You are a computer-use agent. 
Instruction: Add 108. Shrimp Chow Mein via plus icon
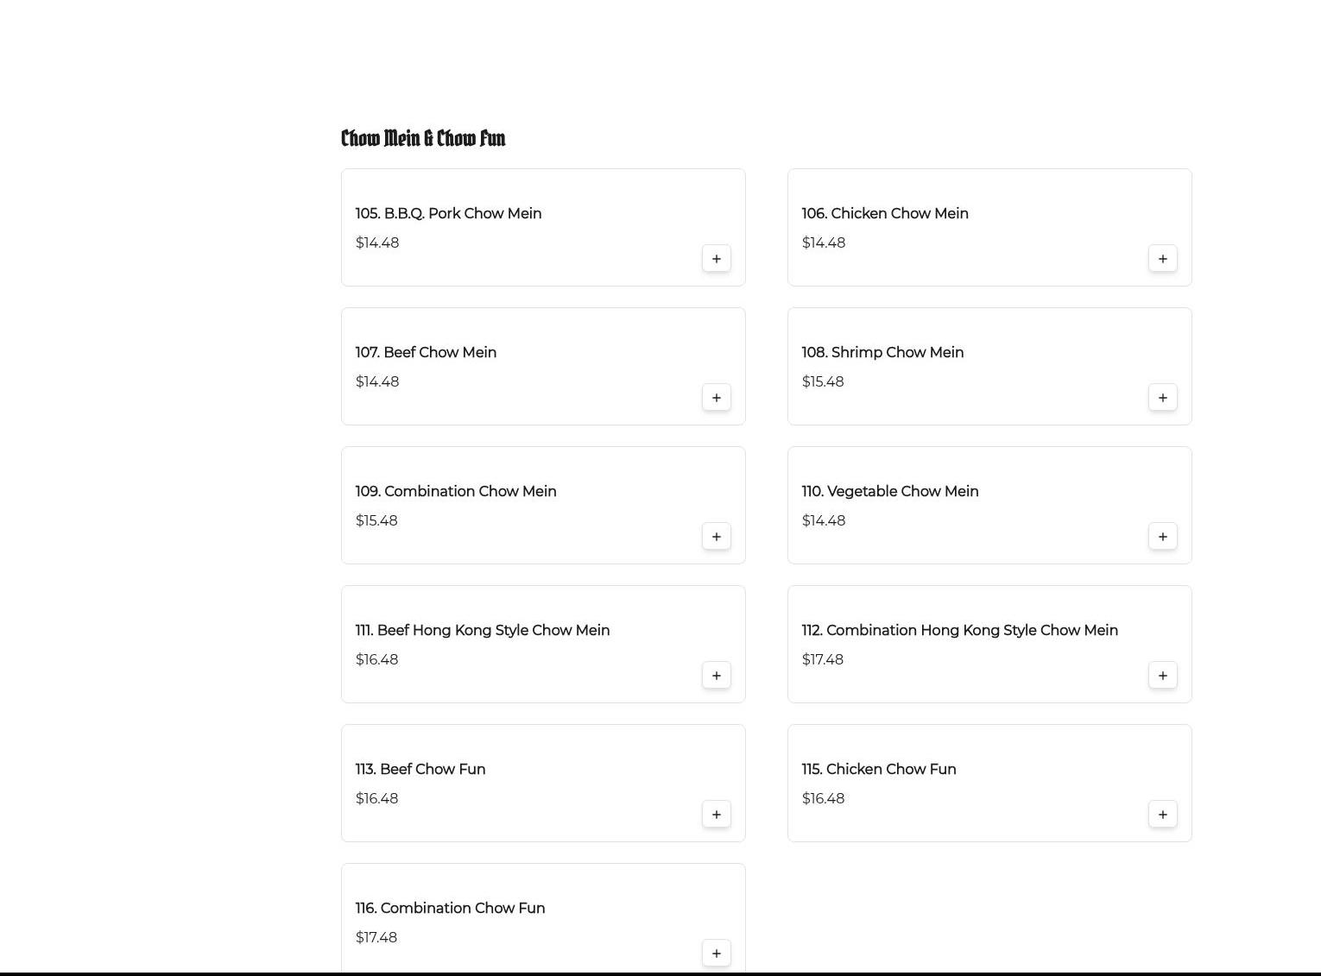click(x=1163, y=398)
